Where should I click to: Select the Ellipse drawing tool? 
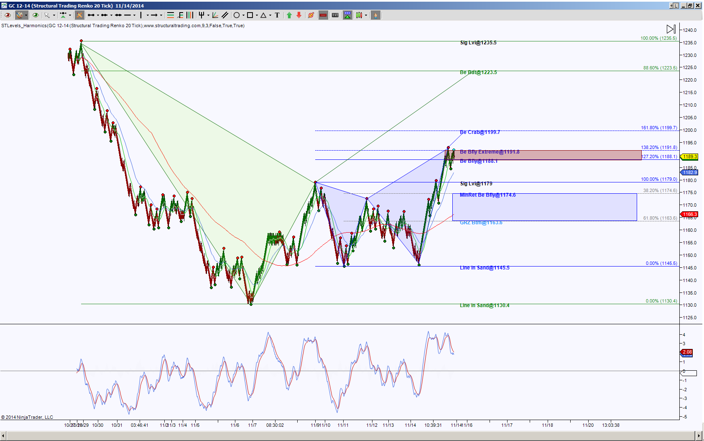(x=237, y=15)
